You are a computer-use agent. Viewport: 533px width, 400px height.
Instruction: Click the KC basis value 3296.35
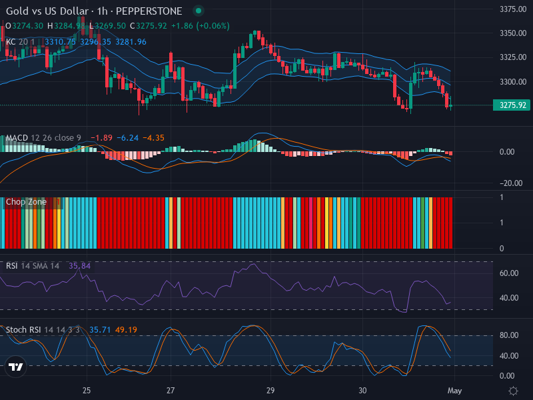tap(95, 42)
